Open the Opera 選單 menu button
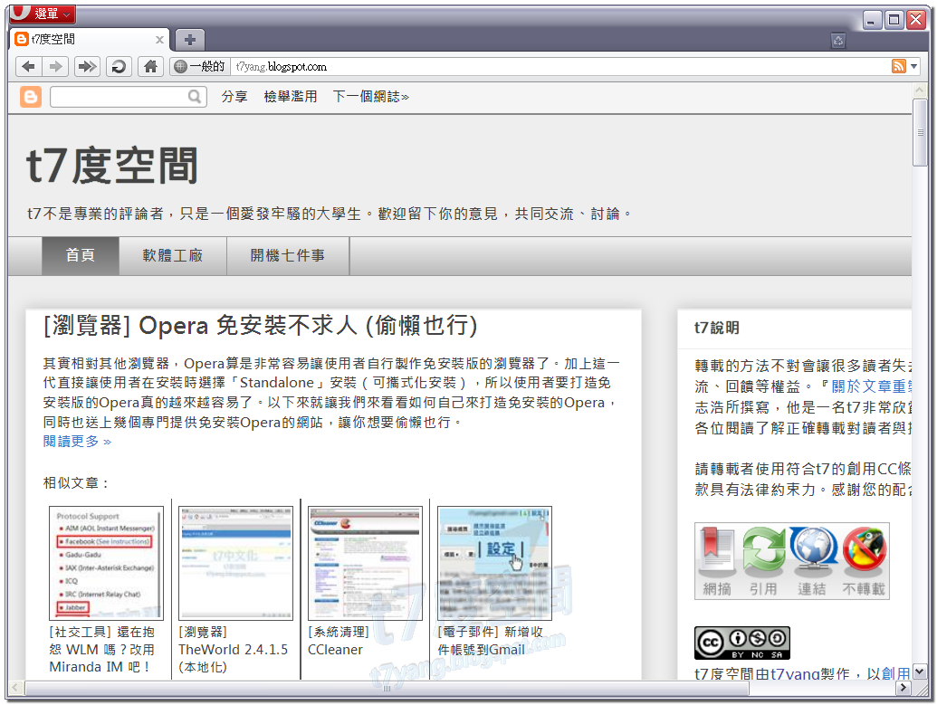The image size is (937, 705). 42,14
